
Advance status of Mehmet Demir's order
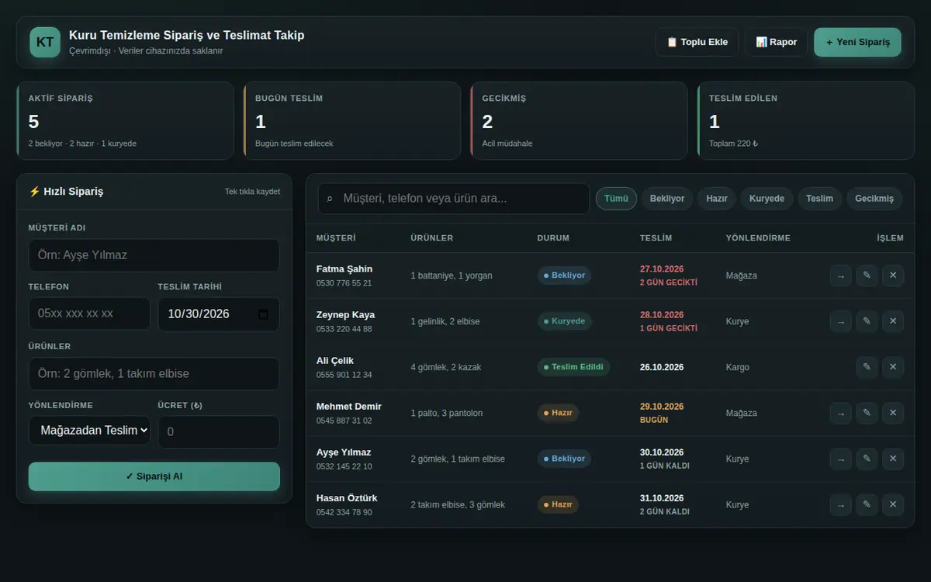point(840,413)
